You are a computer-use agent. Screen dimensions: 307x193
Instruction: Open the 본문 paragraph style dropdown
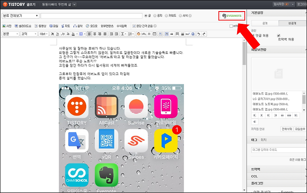click(x=11, y=34)
